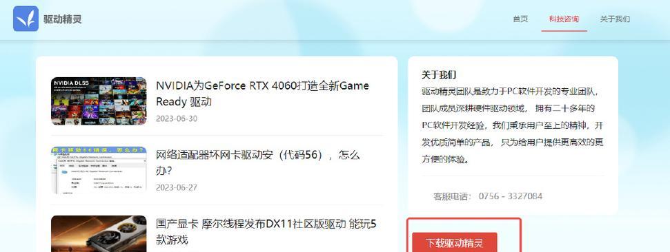Viewport: 670px width, 252px height.
Task: Open the 网络适配器坏网卡驱动安 article title
Action: pos(258,163)
